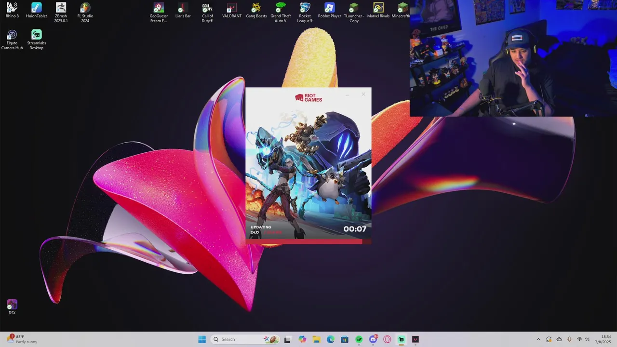Show hidden system tray icons
The image size is (617, 347).
[538, 339]
